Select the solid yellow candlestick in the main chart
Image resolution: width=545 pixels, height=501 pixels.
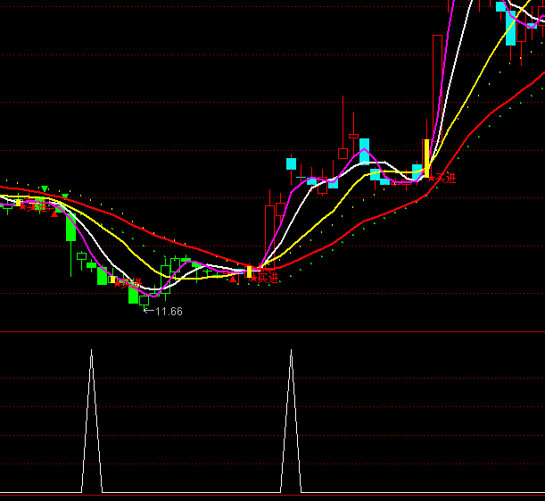point(426,158)
